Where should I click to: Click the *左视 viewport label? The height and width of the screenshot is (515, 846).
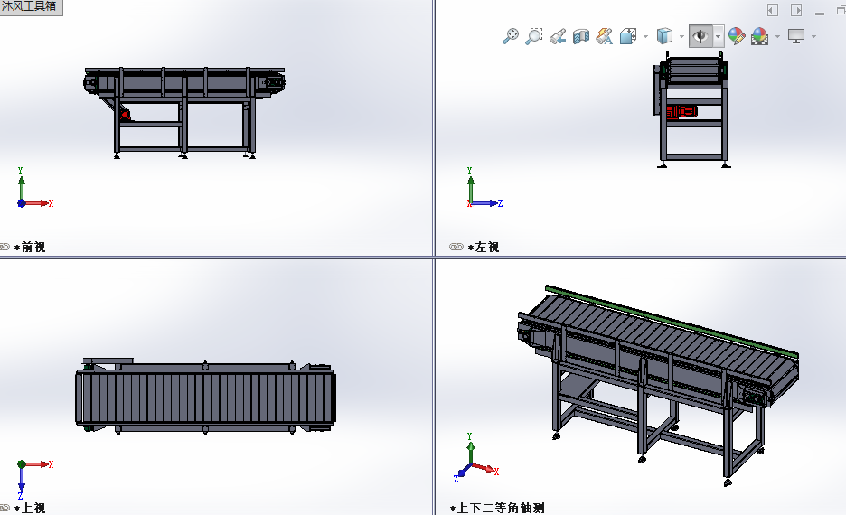(x=484, y=247)
